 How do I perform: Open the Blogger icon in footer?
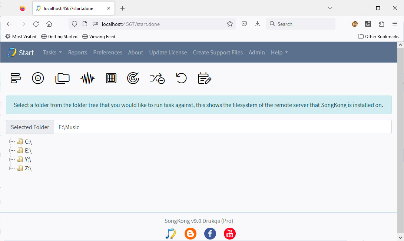tap(191, 234)
